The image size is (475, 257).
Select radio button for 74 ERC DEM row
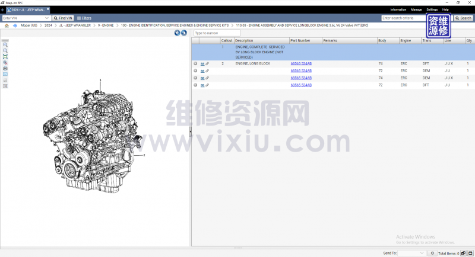tap(195, 78)
